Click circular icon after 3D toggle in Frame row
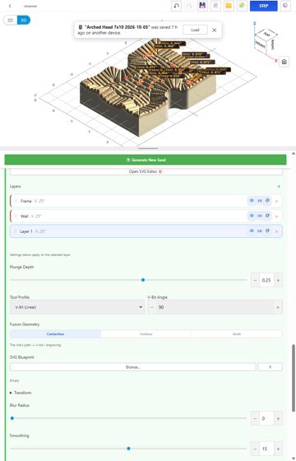The height and width of the screenshot is (461, 296). point(267,201)
